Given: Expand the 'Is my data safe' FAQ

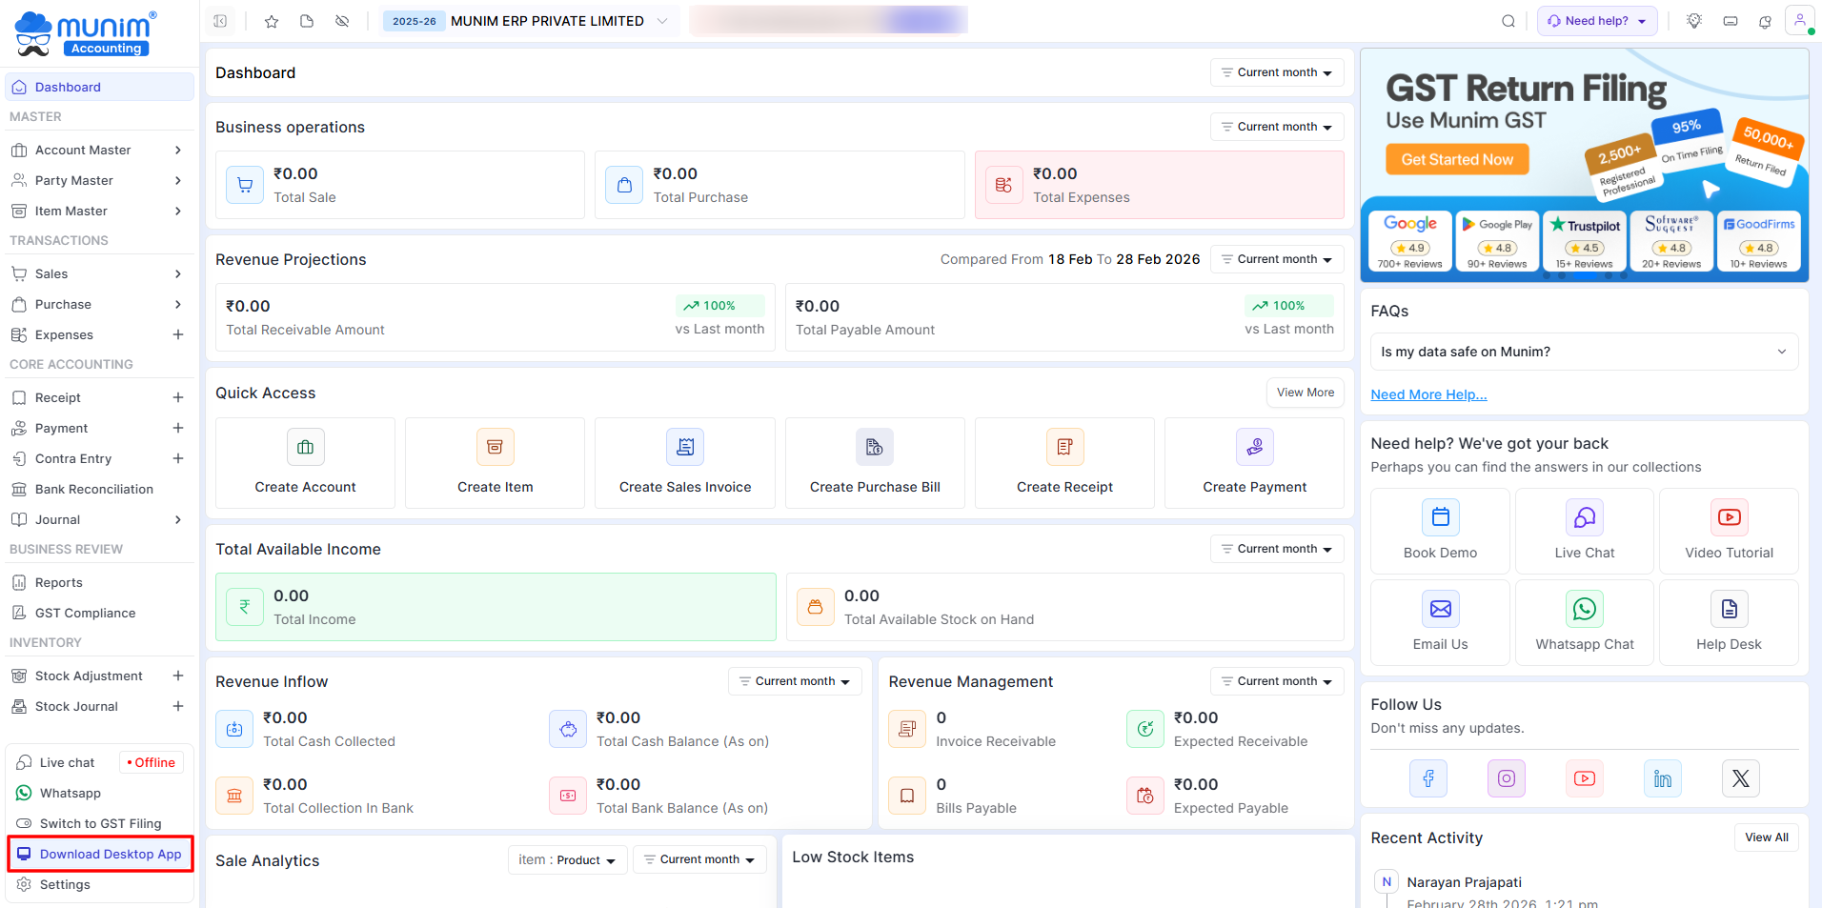Looking at the screenshot, I should (x=1583, y=352).
